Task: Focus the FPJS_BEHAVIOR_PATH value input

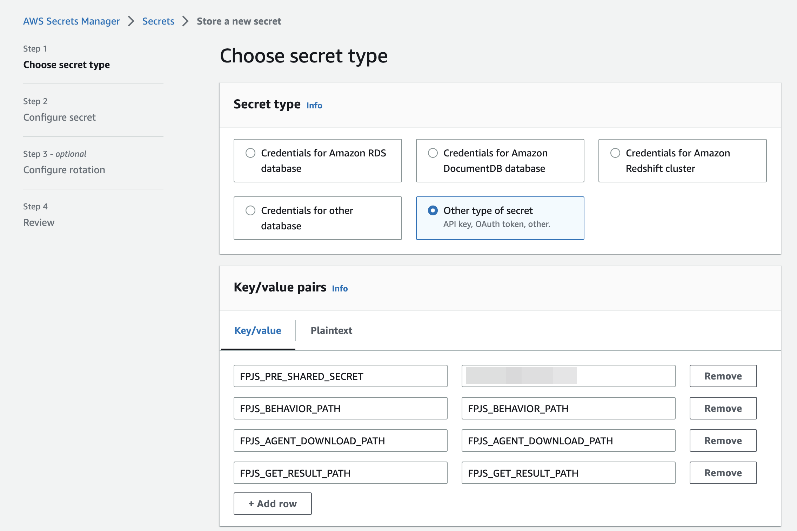Action: [x=568, y=408]
